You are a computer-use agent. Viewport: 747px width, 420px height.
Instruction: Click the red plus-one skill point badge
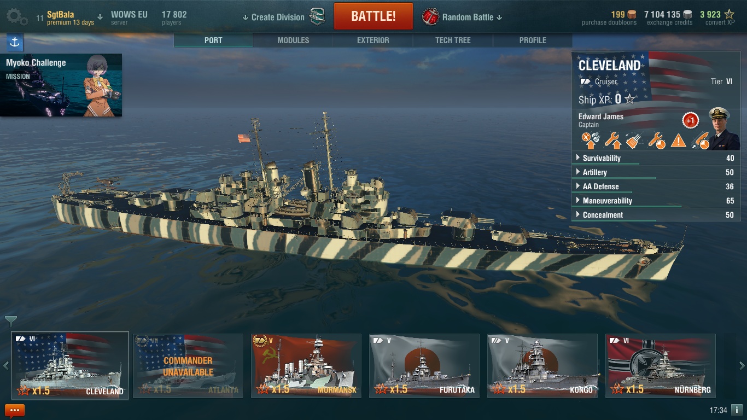tap(691, 120)
